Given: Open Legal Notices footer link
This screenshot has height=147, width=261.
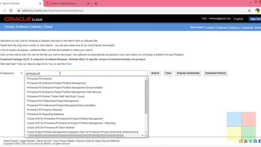Looking at the screenshot, I should coord(27,141).
